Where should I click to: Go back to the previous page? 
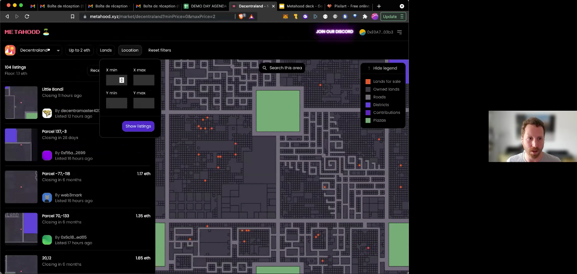[x=7, y=16]
